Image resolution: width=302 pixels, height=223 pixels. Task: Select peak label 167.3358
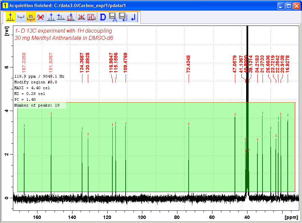click(x=24, y=63)
